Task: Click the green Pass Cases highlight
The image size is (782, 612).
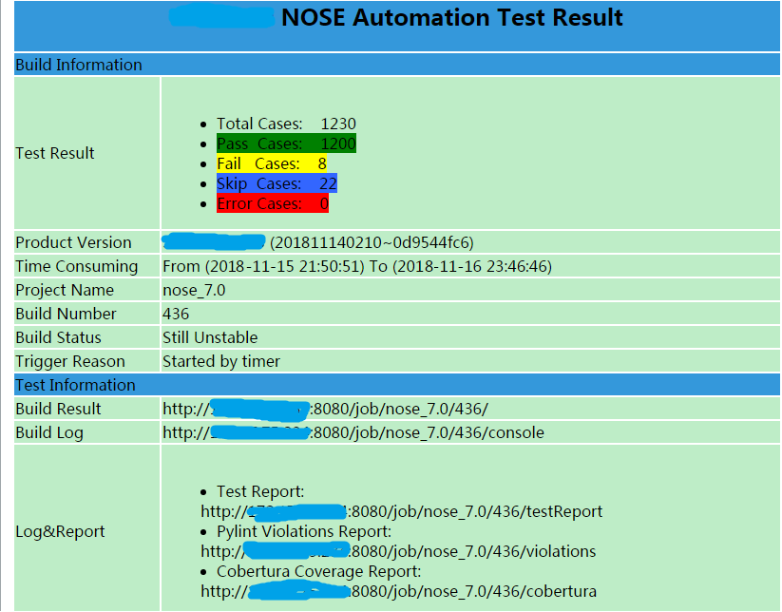Action: click(x=286, y=143)
